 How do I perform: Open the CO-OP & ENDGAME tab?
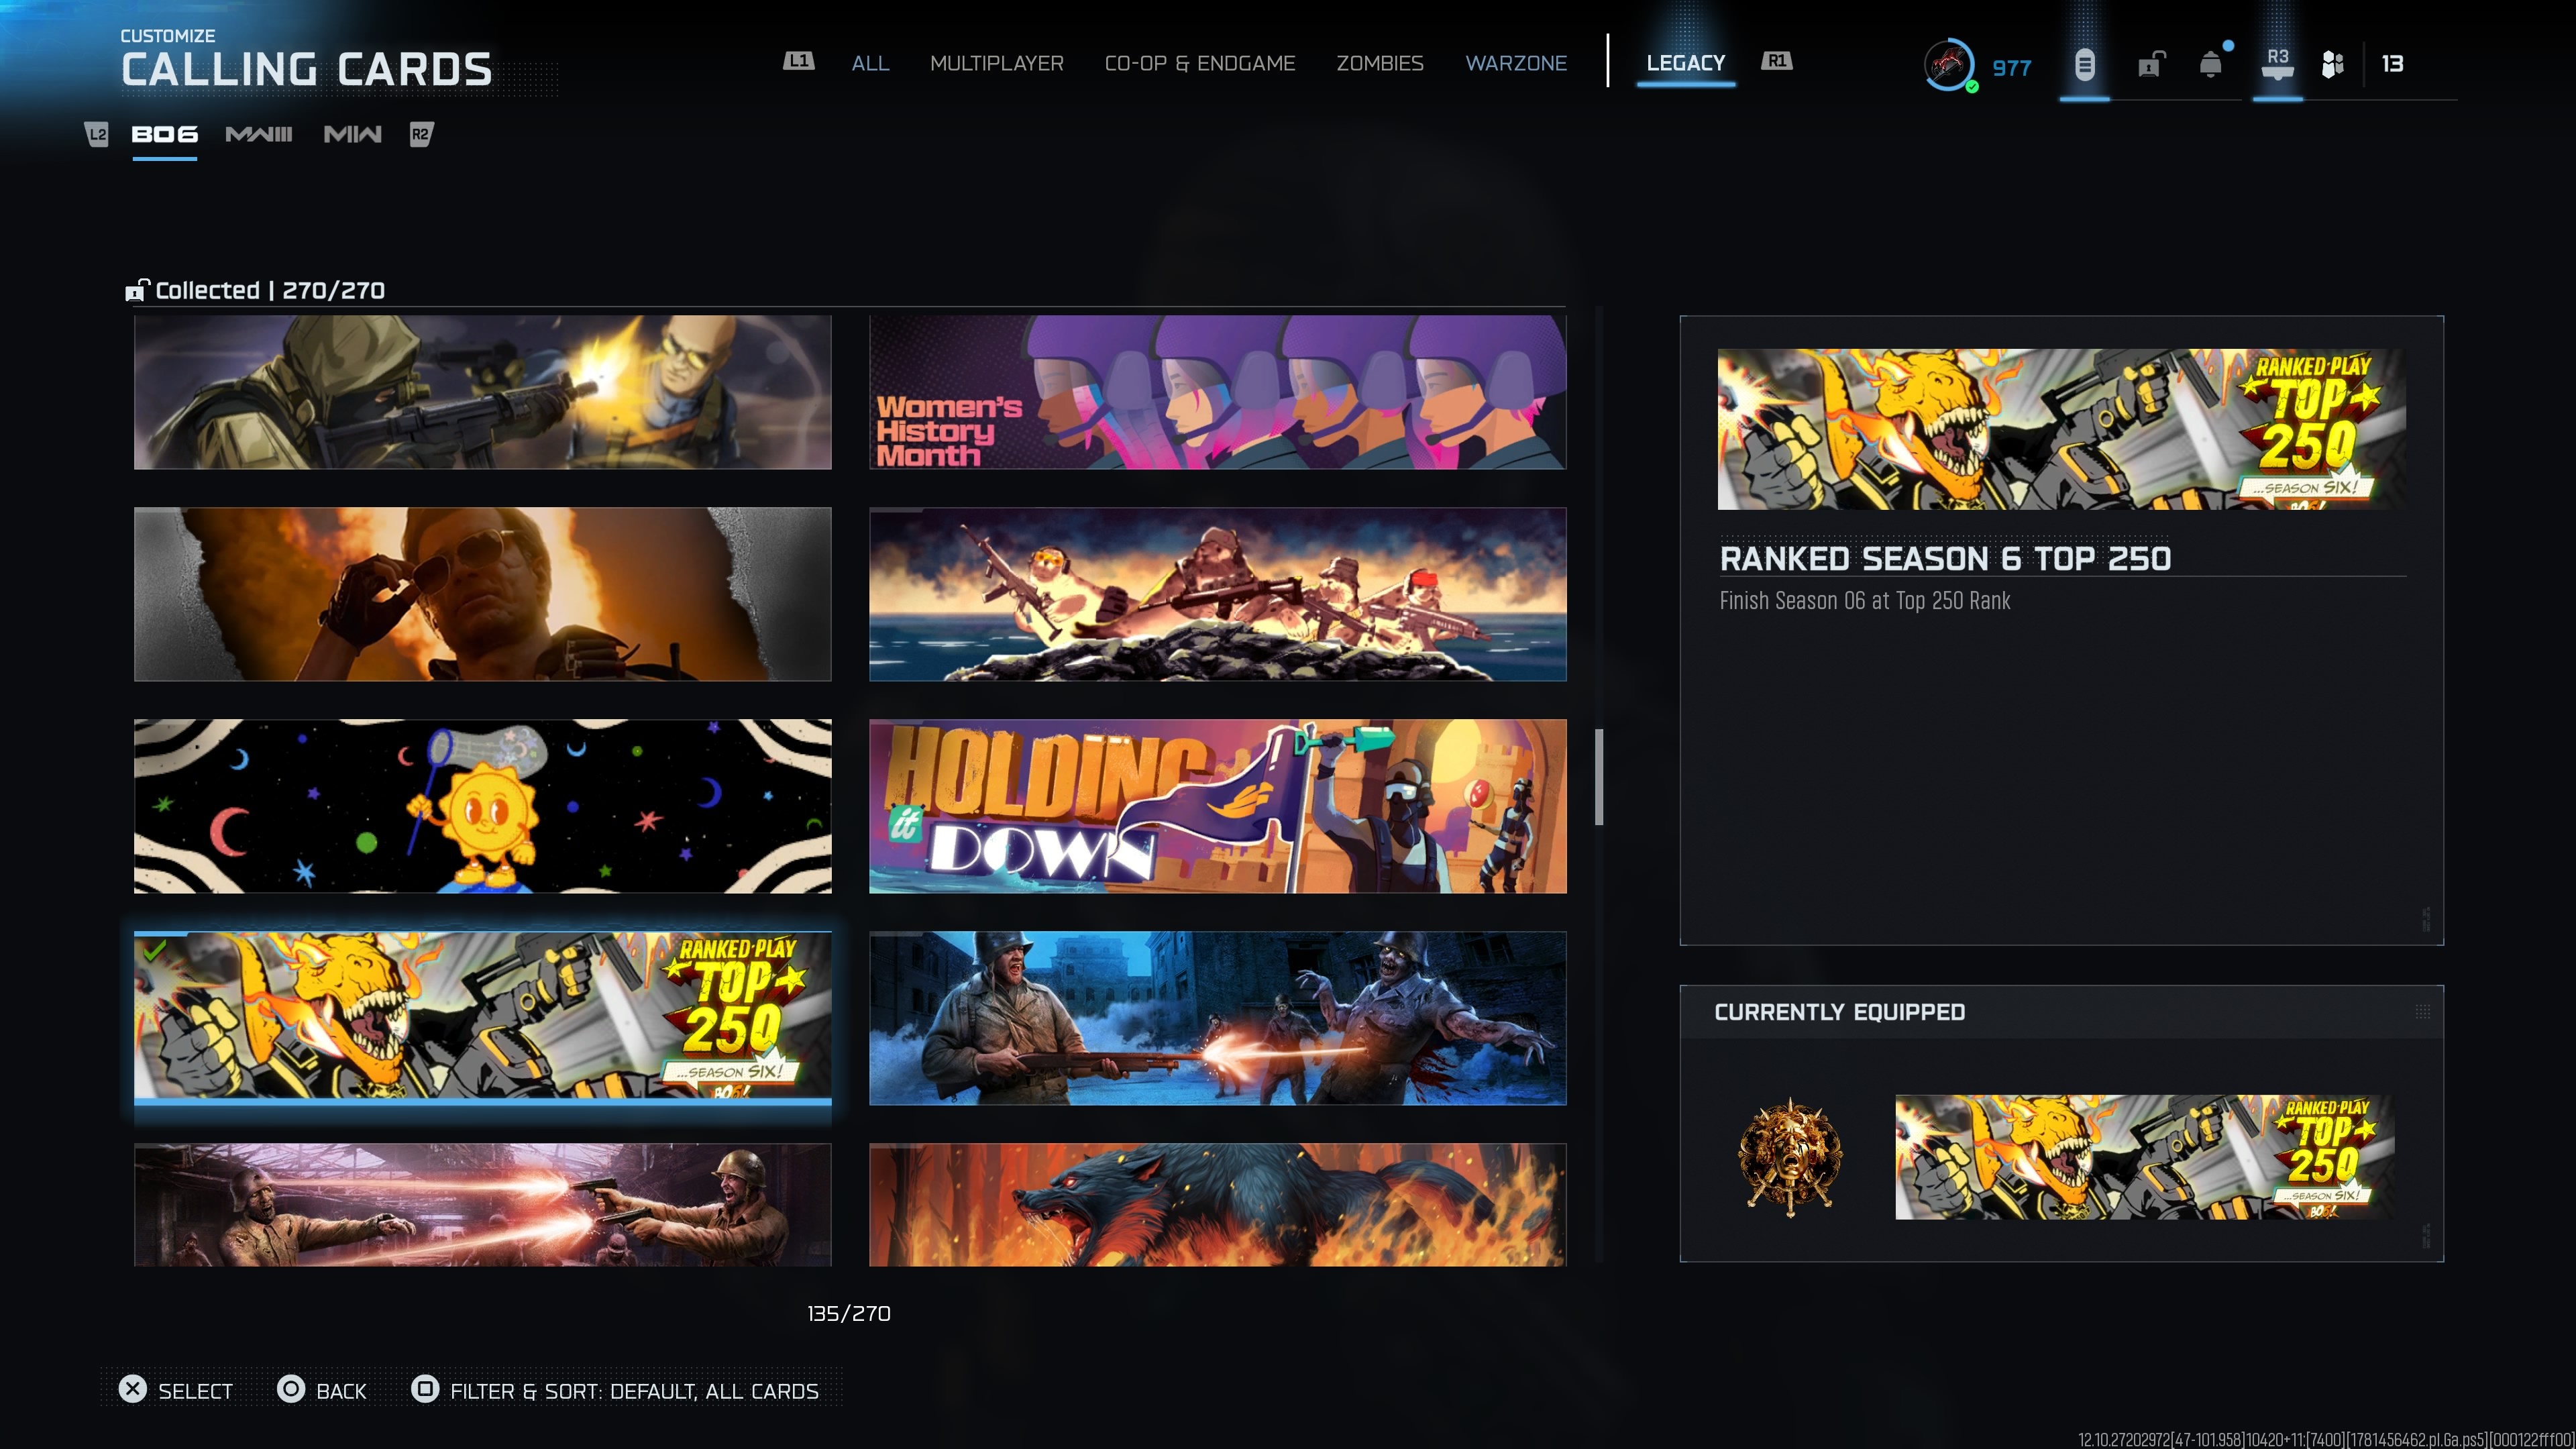pos(1200,63)
